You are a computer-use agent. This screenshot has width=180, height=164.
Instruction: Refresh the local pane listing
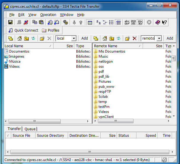(x=33, y=38)
